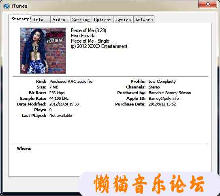Click the 'Where:' label
The width and height of the screenshot is (220, 196).
(24, 149)
